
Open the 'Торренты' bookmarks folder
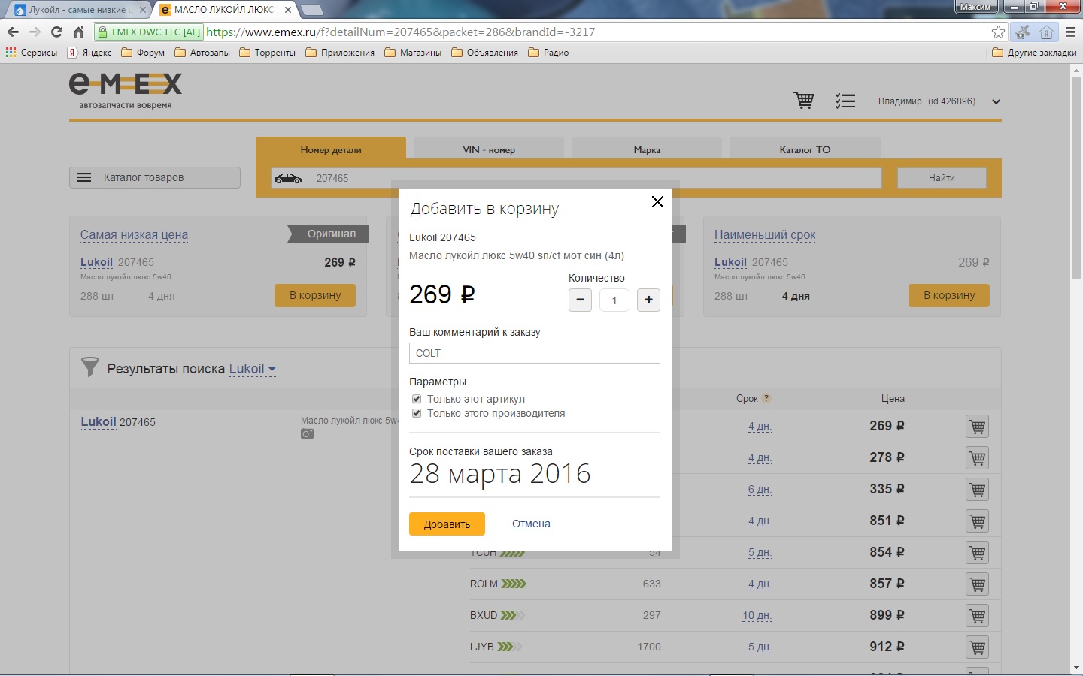(x=267, y=53)
